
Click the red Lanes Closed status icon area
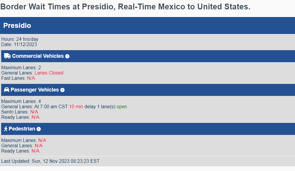pos(49,73)
